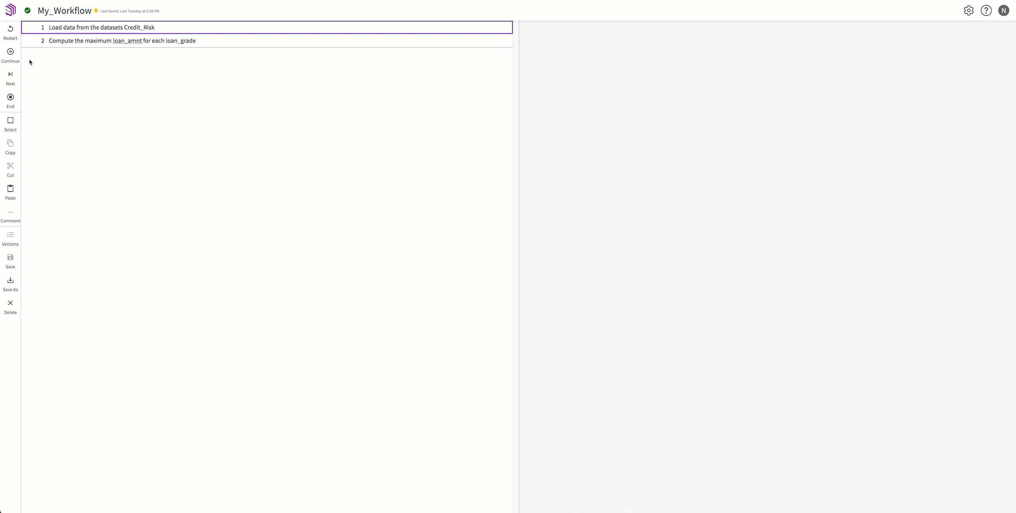Click the Comment icon
The width and height of the screenshot is (1016, 513).
[x=10, y=211]
